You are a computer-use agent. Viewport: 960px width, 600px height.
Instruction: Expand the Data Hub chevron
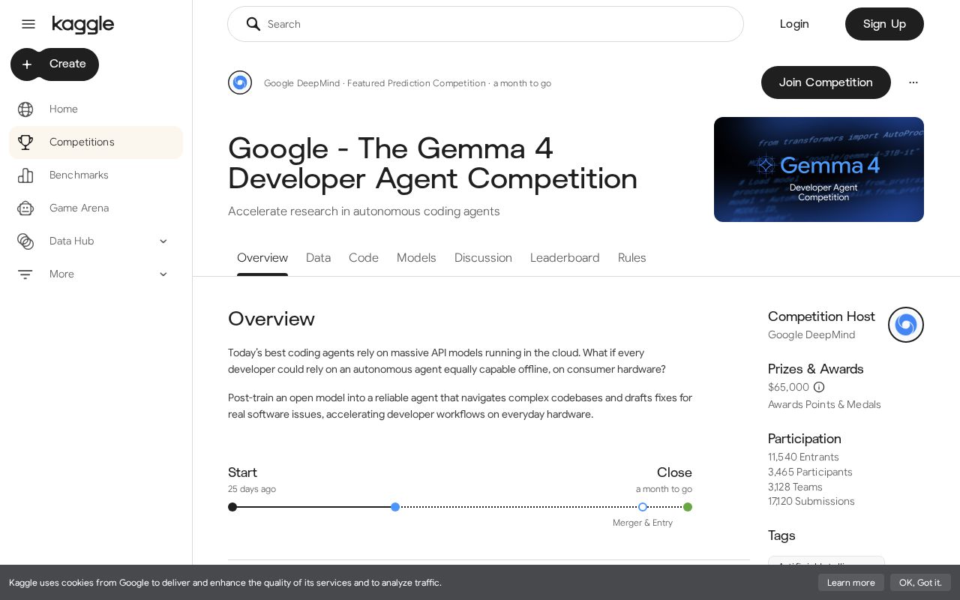point(163,241)
